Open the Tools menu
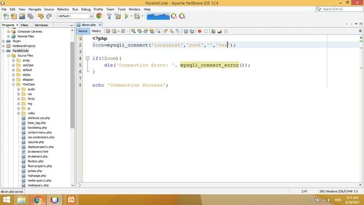This screenshot has width=364, height=205. (121, 9)
